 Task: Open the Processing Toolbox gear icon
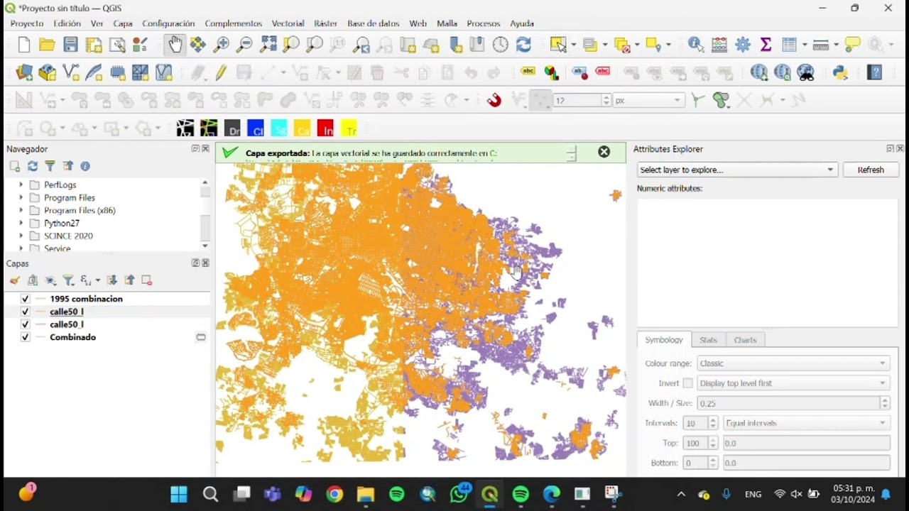pyautogui.click(x=743, y=45)
